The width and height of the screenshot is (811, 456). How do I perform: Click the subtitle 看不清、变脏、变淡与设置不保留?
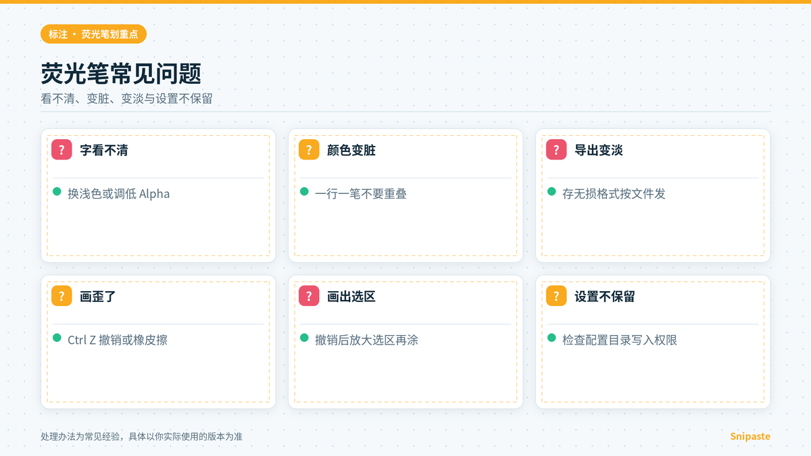pyautogui.click(x=126, y=99)
